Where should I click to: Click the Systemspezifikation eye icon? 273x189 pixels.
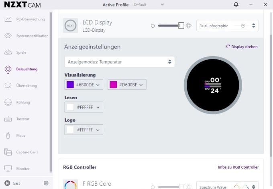(x=8, y=36)
